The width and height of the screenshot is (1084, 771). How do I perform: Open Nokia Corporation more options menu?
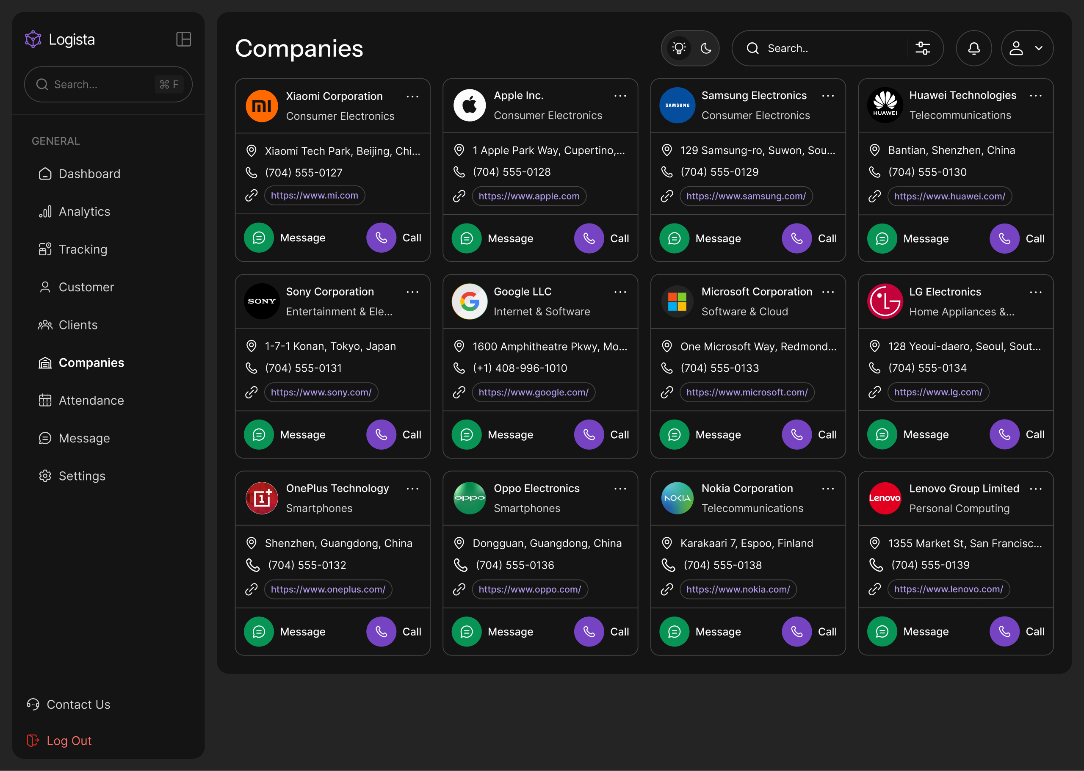coord(827,489)
